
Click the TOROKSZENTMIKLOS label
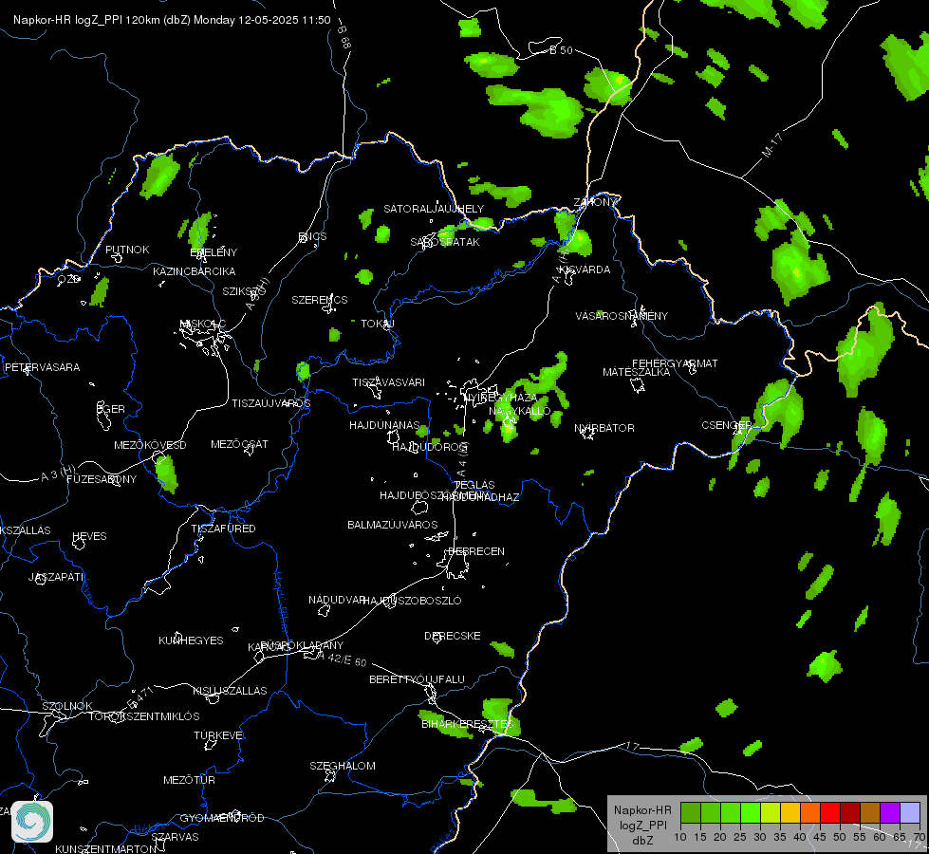pos(144,715)
